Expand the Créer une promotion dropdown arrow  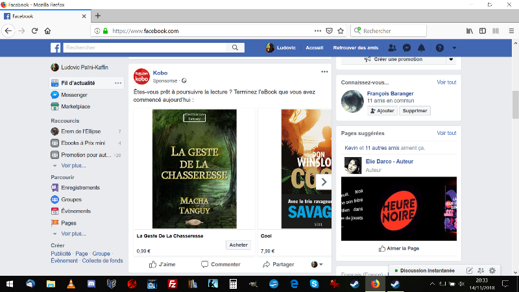click(x=451, y=59)
